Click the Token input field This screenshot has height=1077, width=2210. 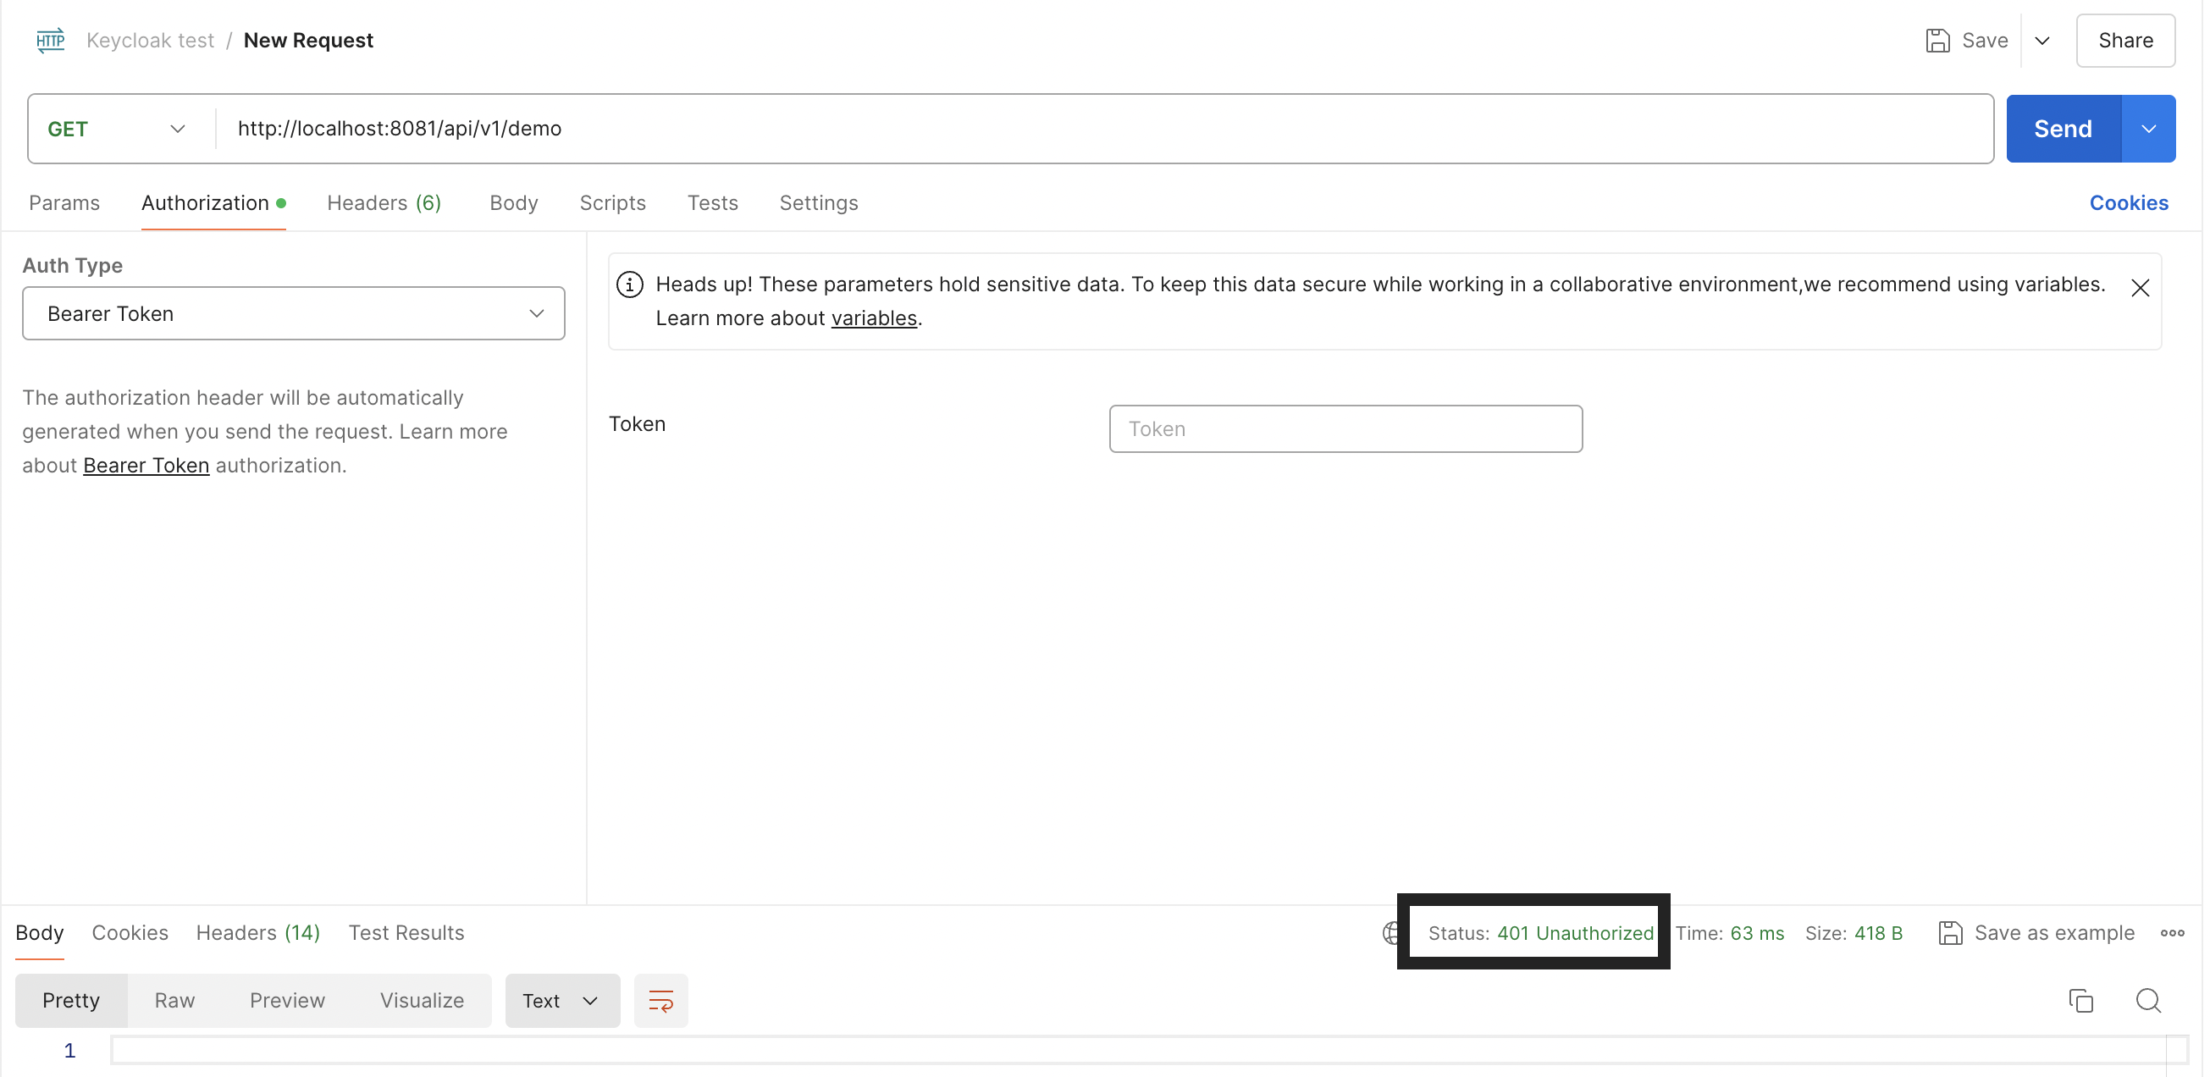[1345, 429]
